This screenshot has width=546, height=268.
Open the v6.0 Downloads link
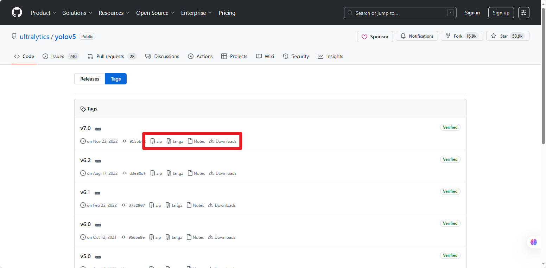pos(222,237)
